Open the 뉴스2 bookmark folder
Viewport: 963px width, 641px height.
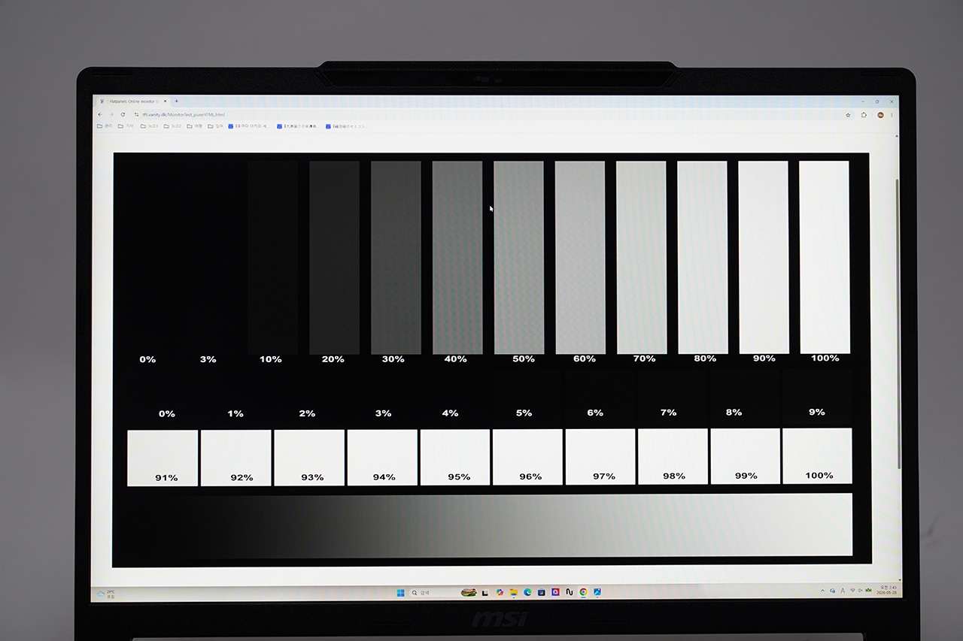[x=173, y=126]
